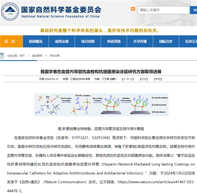Screen dimensions: 197x194
Task: Open the 机构概况 menu item
Action: click(35, 41)
